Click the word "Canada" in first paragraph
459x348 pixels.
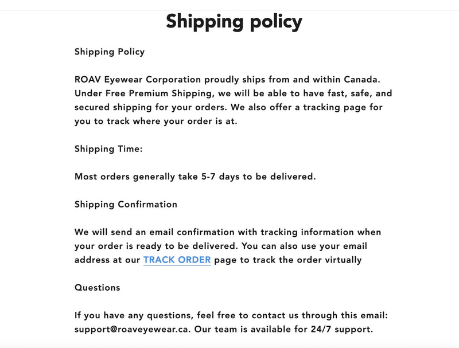tap(361, 79)
